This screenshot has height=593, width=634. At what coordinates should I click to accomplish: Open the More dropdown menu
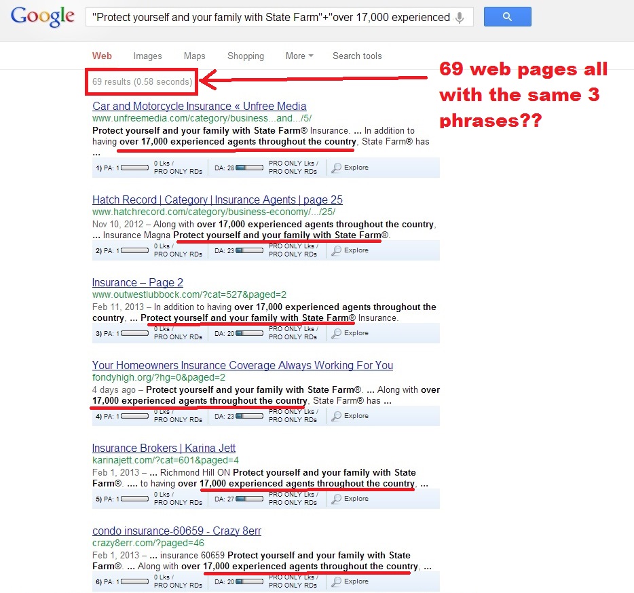299,56
